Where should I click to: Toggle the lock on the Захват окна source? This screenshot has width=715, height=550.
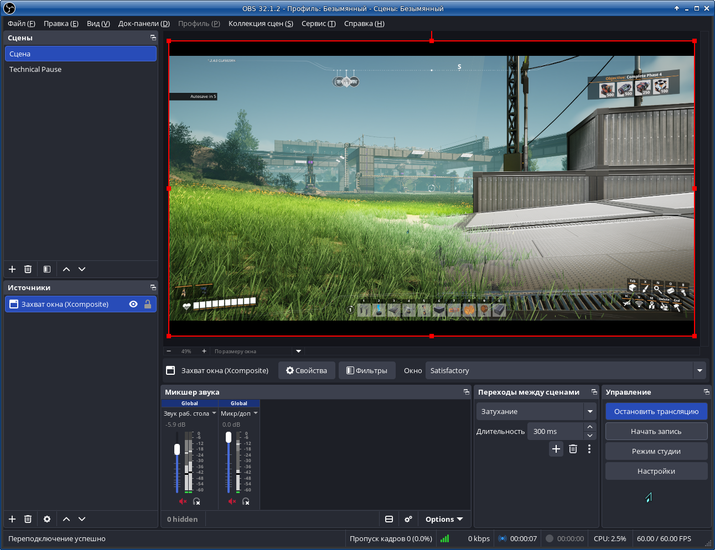click(x=148, y=304)
